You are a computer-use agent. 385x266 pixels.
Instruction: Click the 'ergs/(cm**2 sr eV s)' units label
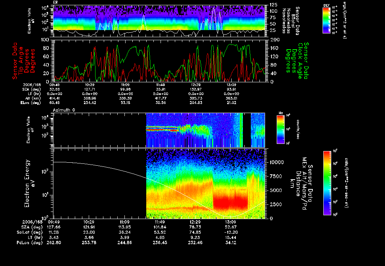pos(344,20)
